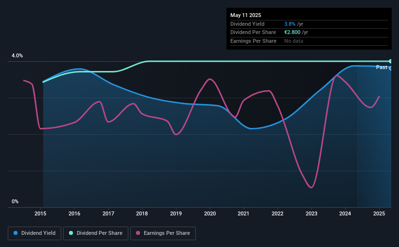399x247 pixels.
Task: Click the 3.8% Dividend Yield value in tooltip
Action: 290,24
